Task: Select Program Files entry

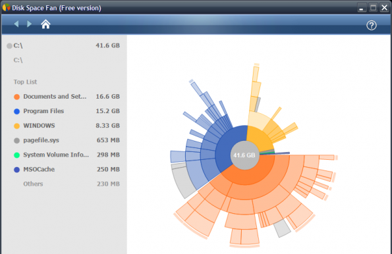Action: pyautogui.click(x=67, y=111)
